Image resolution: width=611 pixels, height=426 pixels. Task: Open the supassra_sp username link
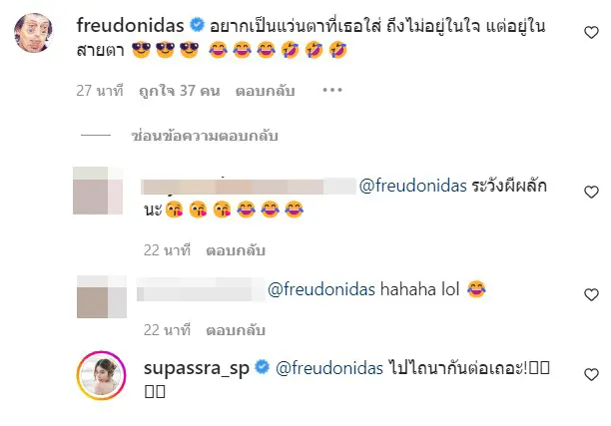click(197, 368)
